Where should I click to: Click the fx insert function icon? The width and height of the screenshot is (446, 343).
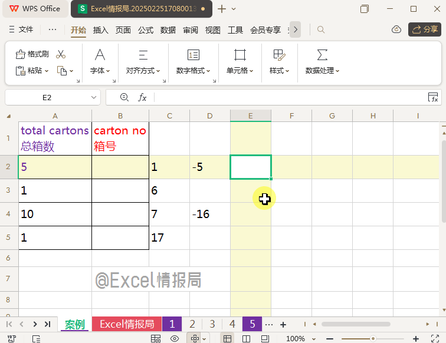tap(142, 97)
